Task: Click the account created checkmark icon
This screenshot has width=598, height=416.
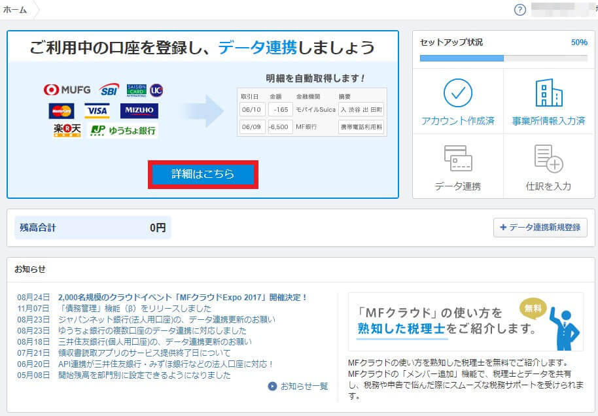Action: point(457,93)
